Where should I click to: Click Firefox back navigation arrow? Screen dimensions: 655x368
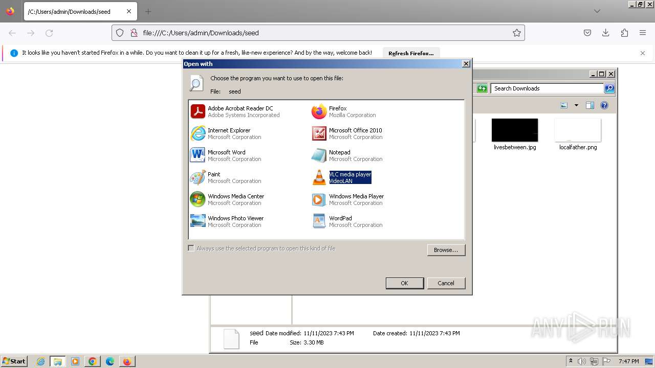click(12, 33)
